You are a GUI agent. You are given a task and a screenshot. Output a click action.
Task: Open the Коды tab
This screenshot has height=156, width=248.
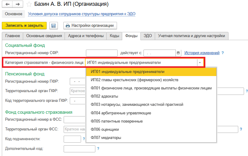point(114,36)
